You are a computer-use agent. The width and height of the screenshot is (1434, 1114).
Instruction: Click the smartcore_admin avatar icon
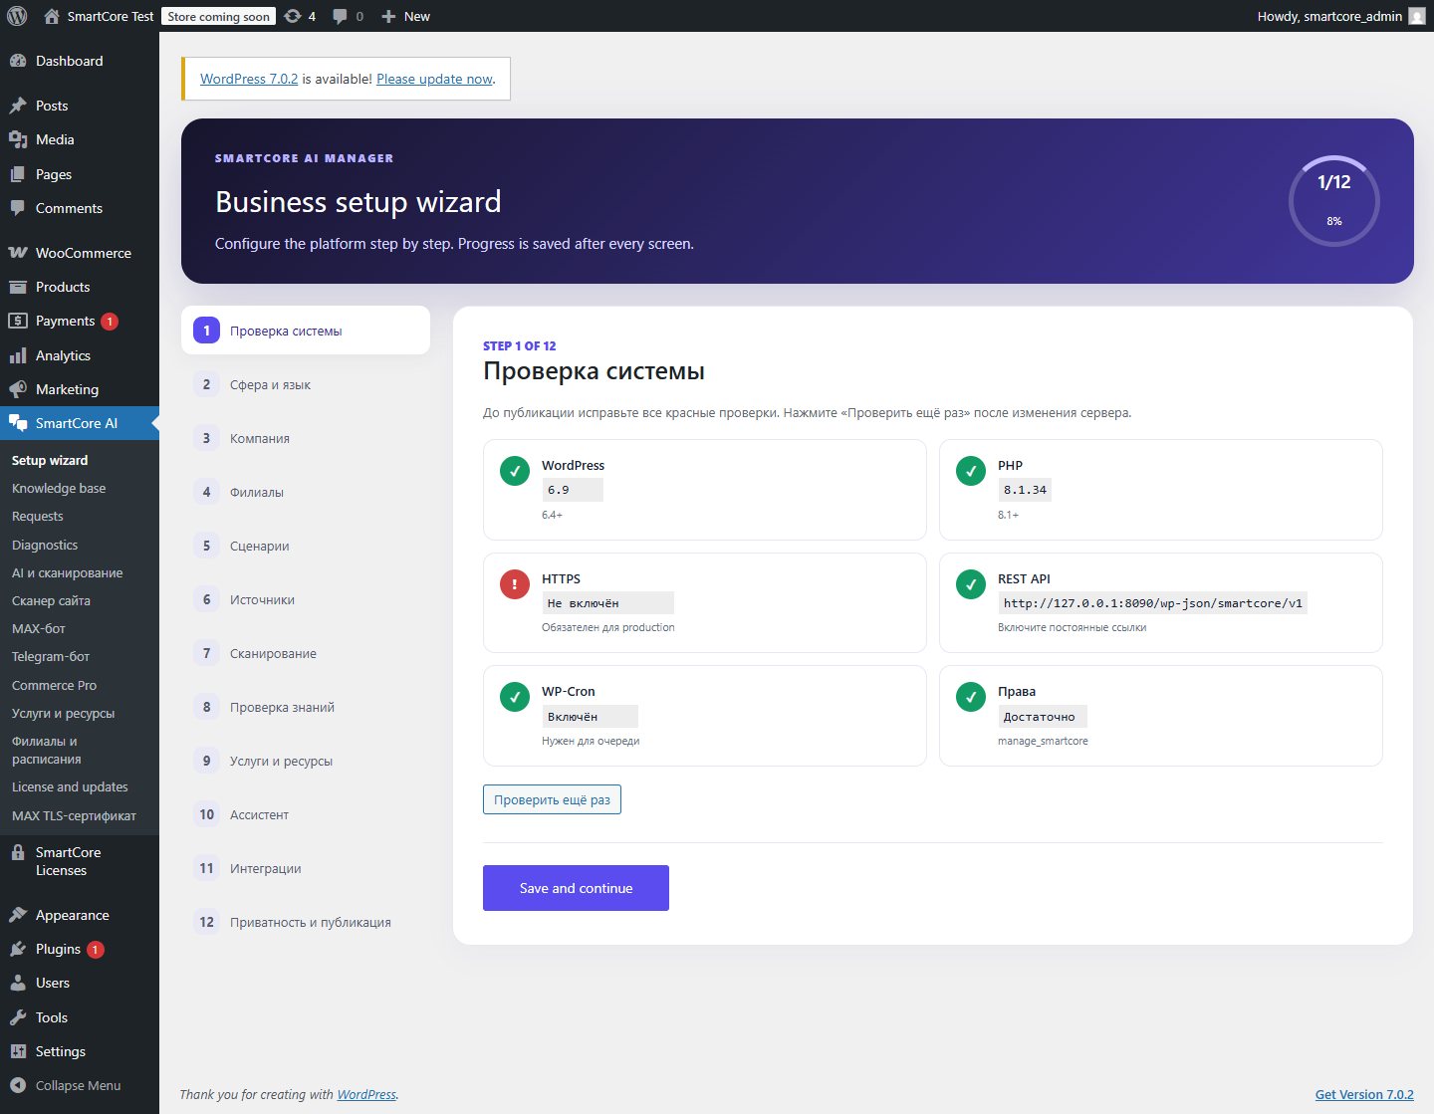click(1417, 16)
